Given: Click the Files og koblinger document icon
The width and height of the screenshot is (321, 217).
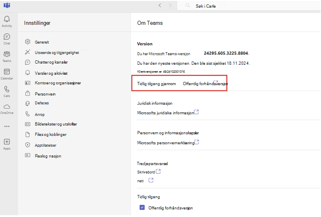Looking at the screenshot, I should click(28, 134).
